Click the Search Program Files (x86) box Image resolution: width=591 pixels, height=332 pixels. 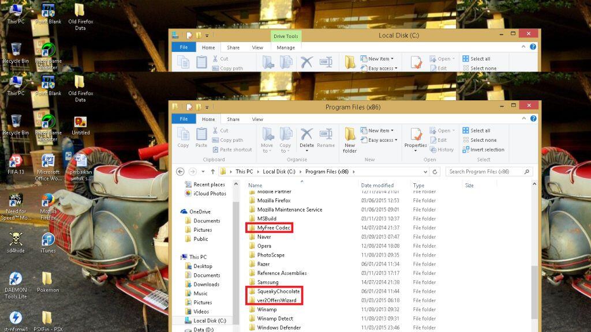[x=489, y=172]
